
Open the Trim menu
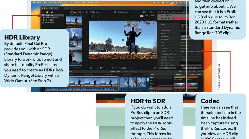tap(60, 3)
